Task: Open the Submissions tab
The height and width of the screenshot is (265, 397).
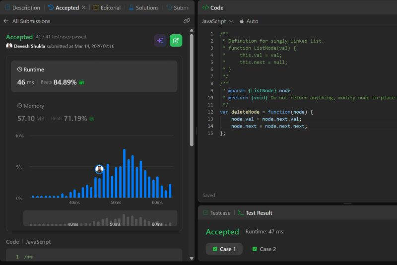Action: click(x=178, y=8)
